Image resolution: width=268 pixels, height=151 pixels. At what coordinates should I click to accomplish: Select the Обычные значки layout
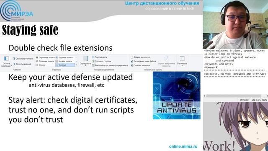tap(45, 61)
